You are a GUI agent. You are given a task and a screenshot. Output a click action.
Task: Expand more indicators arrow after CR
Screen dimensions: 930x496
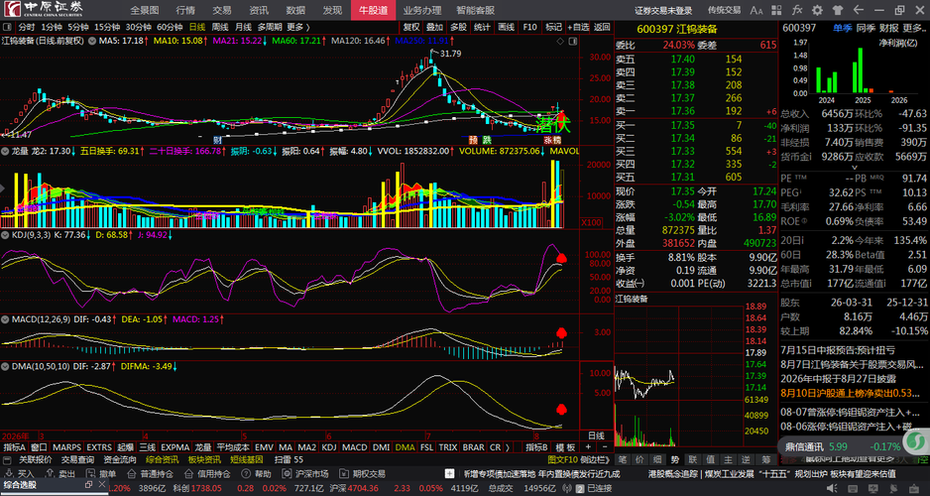507,446
